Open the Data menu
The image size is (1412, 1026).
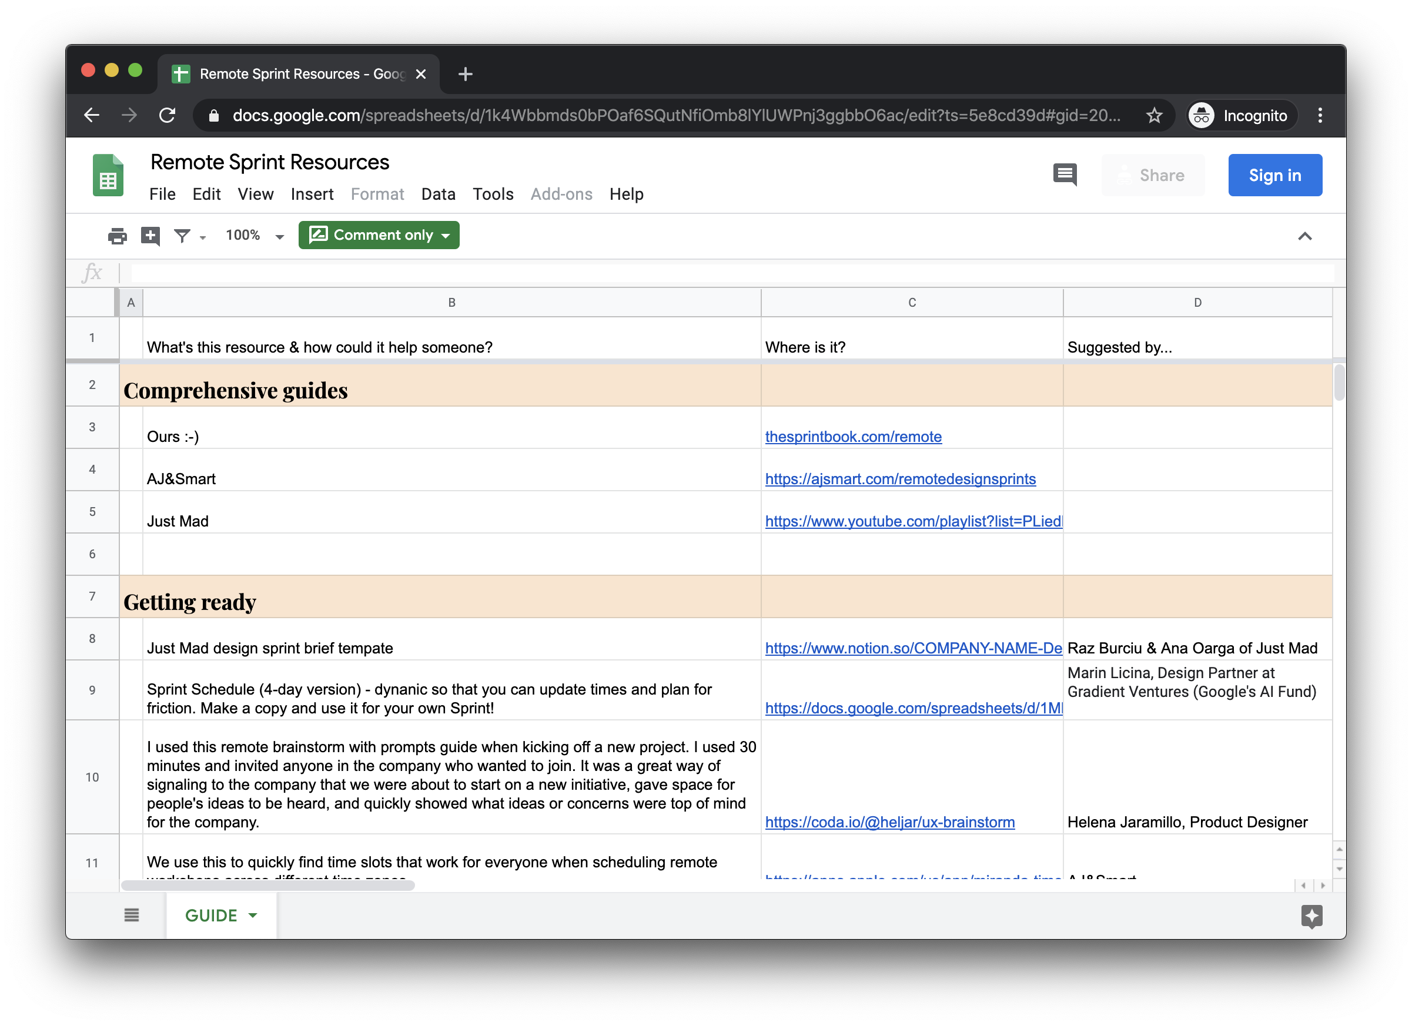pyautogui.click(x=438, y=194)
